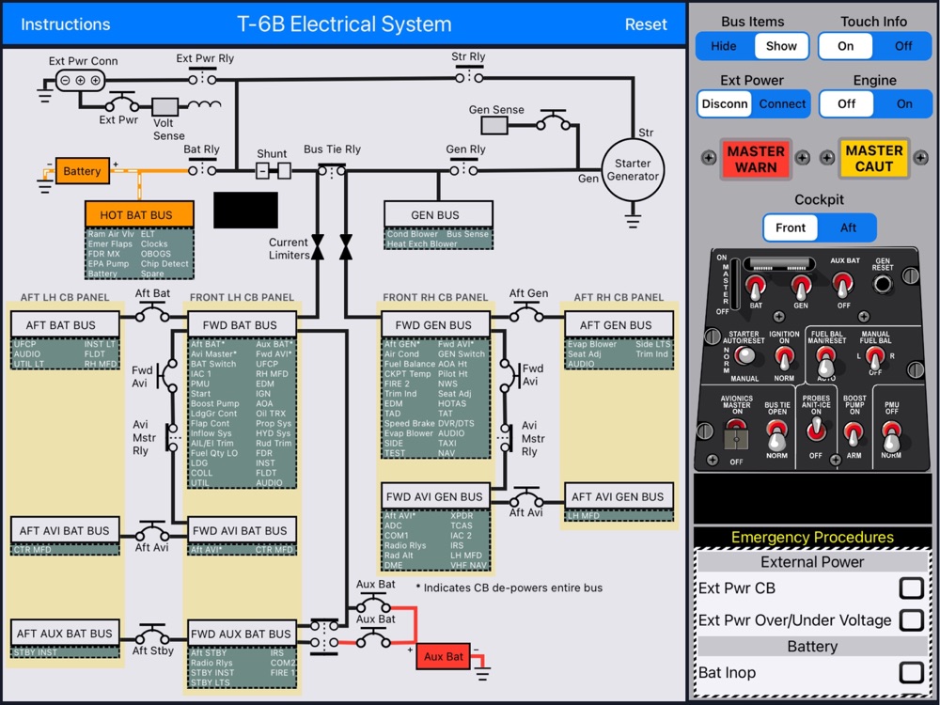Image resolution: width=940 pixels, height=705 pixels.
Task: Switch Cockpit view to Aft
Action: pyautogui.click(x=848, y=227)
